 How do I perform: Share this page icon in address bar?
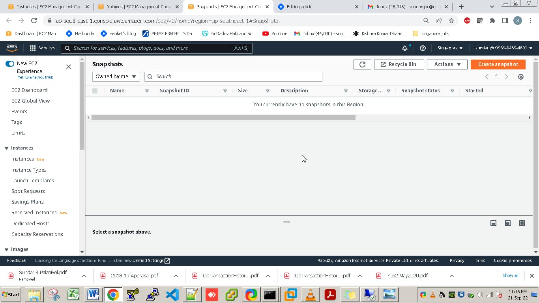click(x=439, y=21)
